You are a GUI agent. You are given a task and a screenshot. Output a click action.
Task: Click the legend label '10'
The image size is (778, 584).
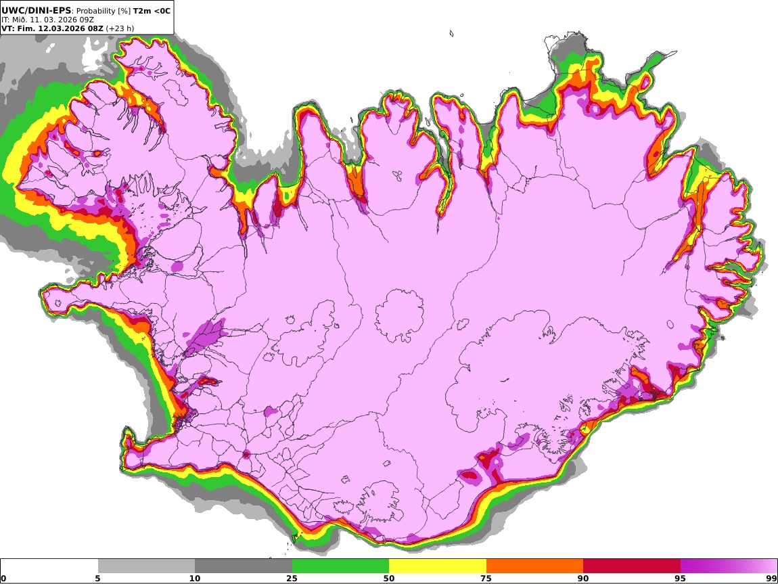click(x=195, y=578)
